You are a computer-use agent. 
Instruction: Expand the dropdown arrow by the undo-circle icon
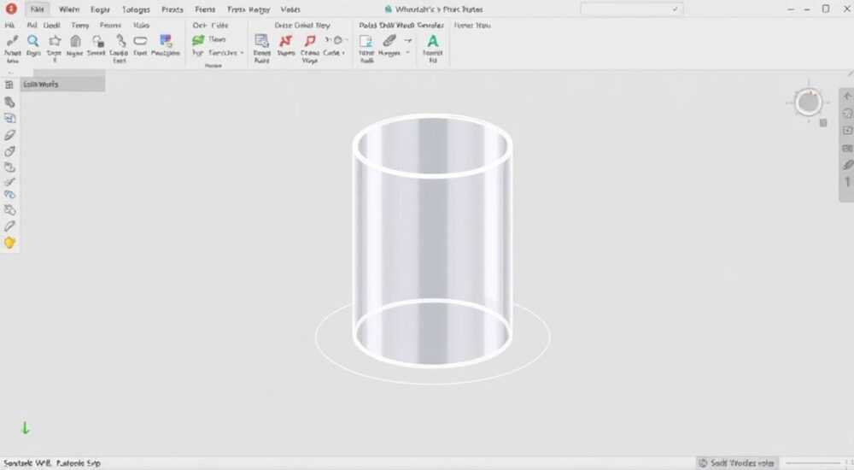(346, 40)
